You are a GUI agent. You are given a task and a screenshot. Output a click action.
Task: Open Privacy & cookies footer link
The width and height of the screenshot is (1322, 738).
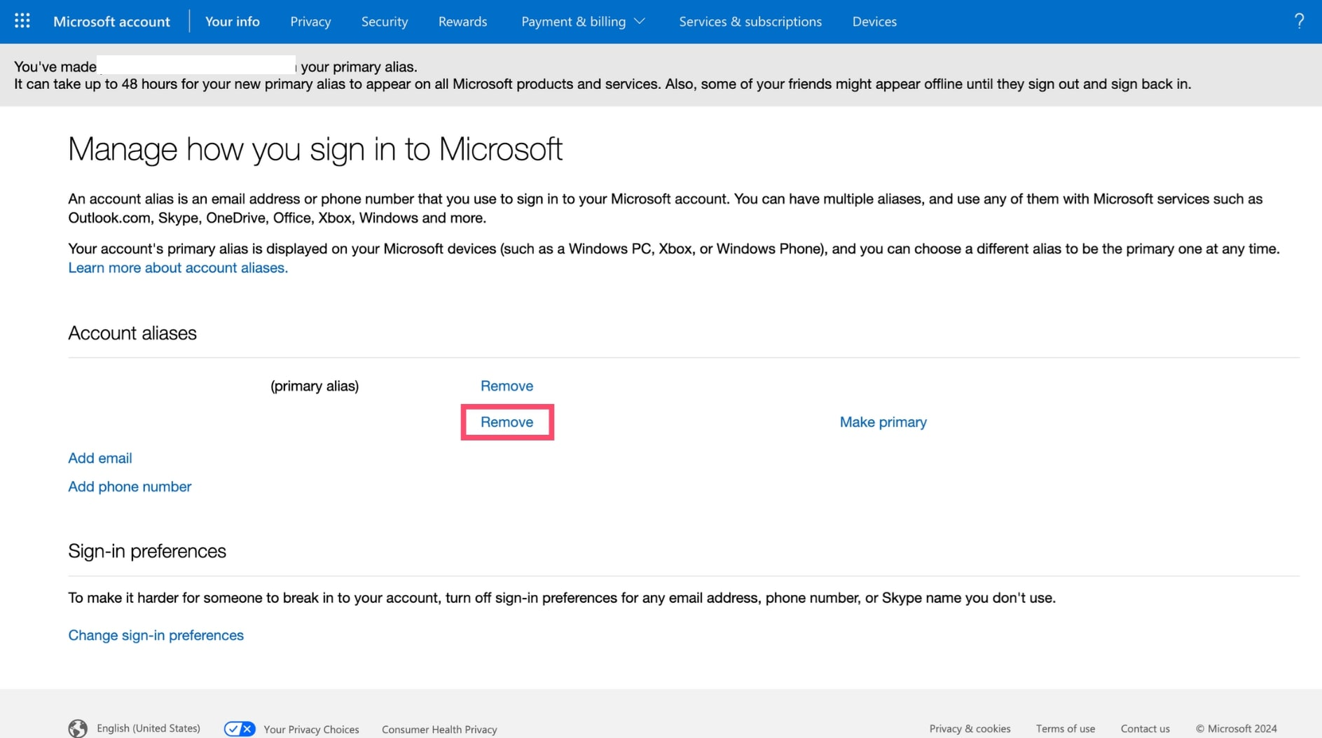(970, 728)
